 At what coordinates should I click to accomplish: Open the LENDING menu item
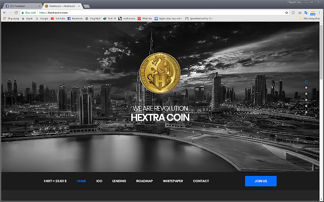pyautogui.click(x=119, y=181)
